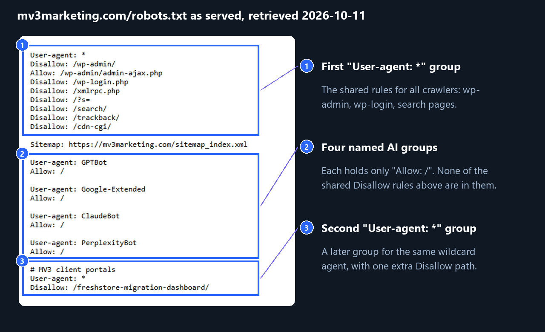
Task: Select "Allow: /" directly under PerplexityBot
Action: click(47, 252)
